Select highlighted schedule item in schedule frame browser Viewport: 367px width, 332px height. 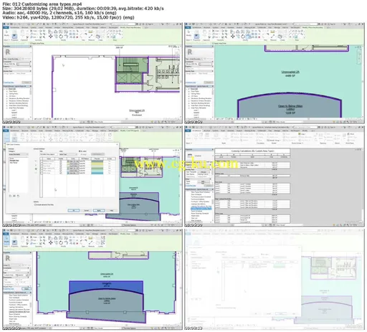pyautogui.click(x=201, y=209)
